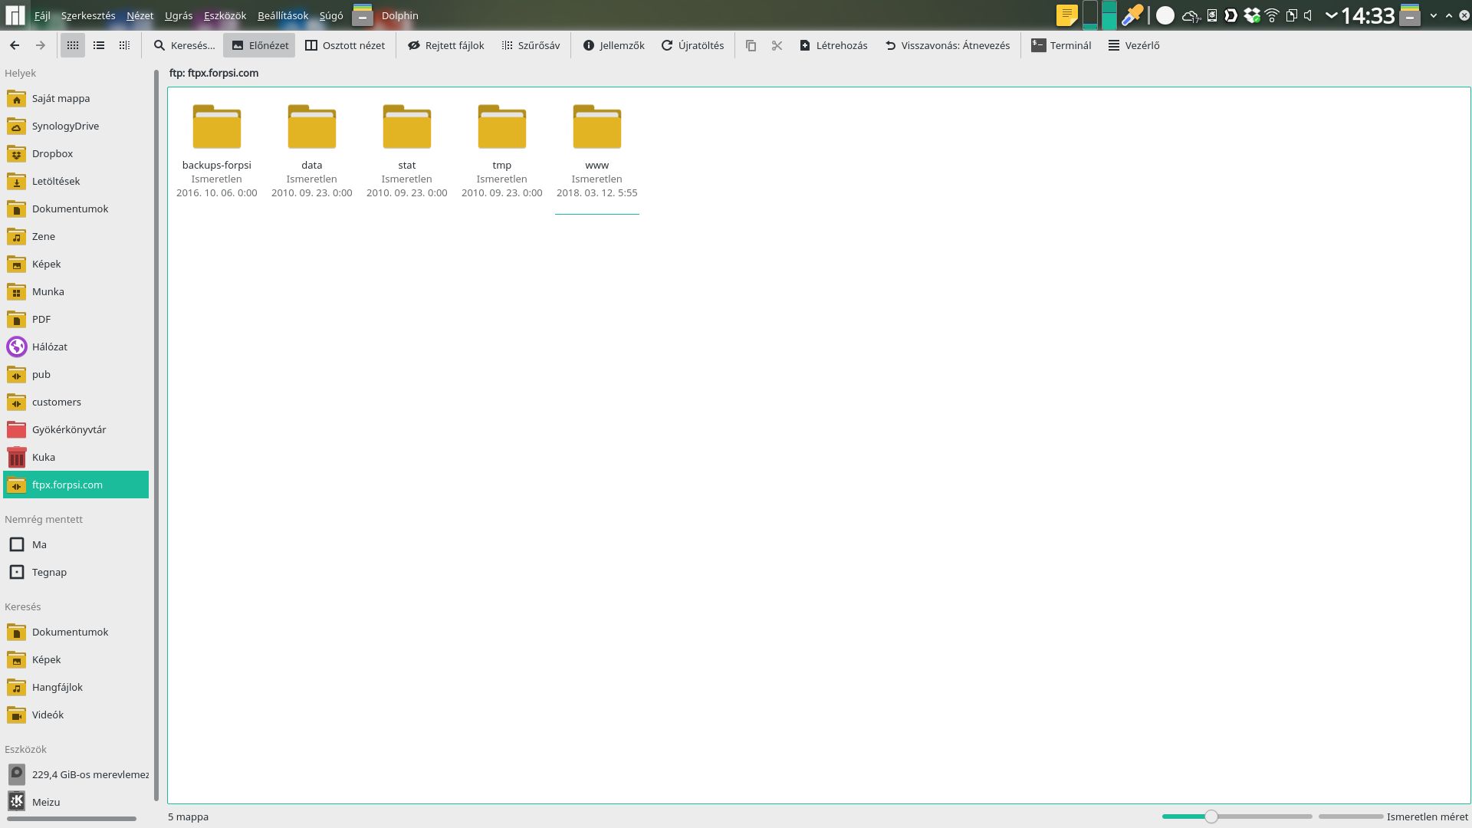
Task: Select the data folder
Action: click(x=312, y=149)
